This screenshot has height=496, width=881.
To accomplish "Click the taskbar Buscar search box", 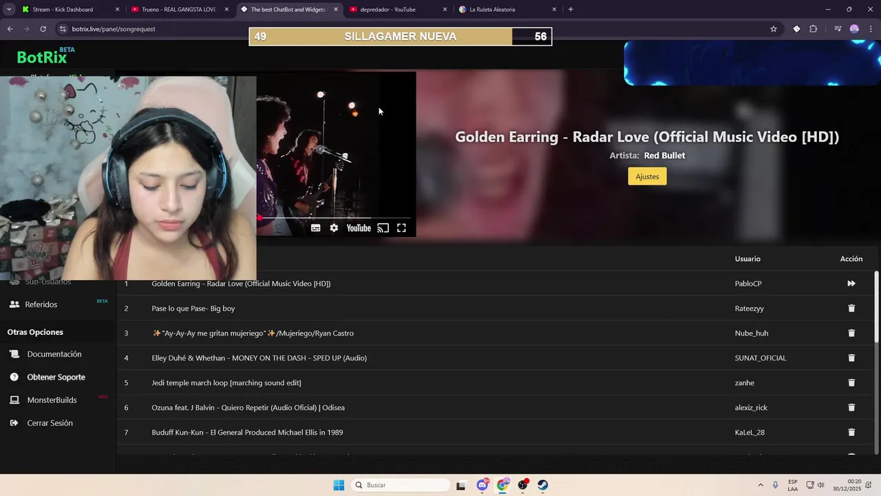I will [402, 485].
